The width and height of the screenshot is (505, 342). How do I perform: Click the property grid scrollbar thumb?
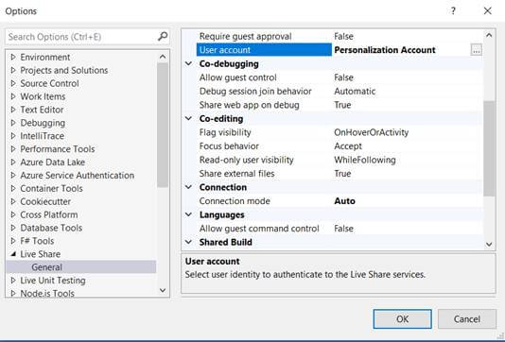tap(489, 148)
